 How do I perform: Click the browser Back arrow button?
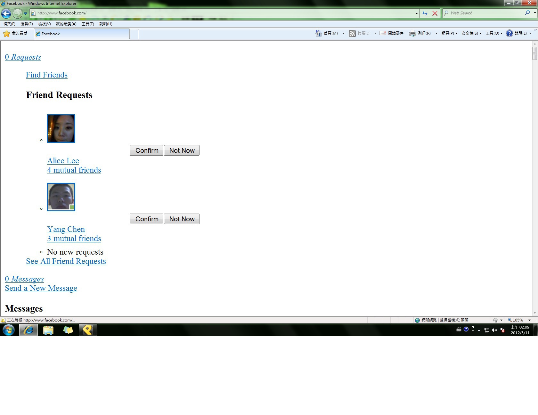(x=6, y=13)
